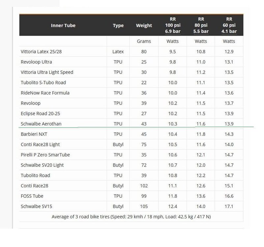Open the FOSS Tube entry
The width and height of the screenshot is (264, 247).
(x=32, y=196)
